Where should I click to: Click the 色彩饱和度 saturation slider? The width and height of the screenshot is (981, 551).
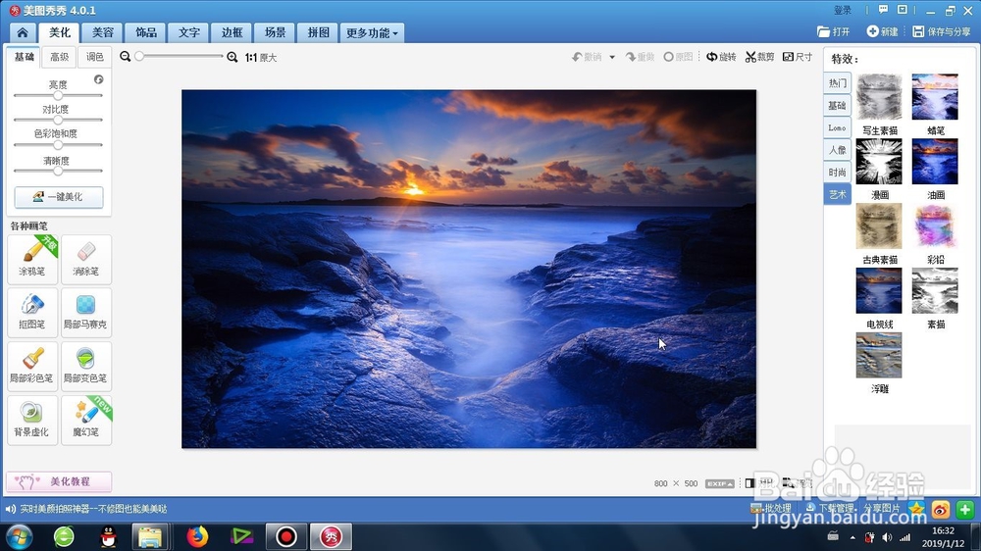click(x=58, y=144)
